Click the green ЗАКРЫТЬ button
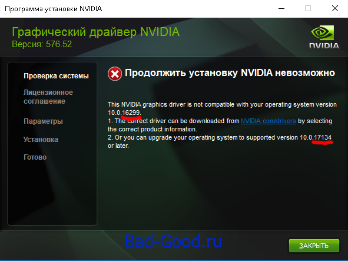Image resolution: width=348 pixels, height=261 pixels. point(314,246)
